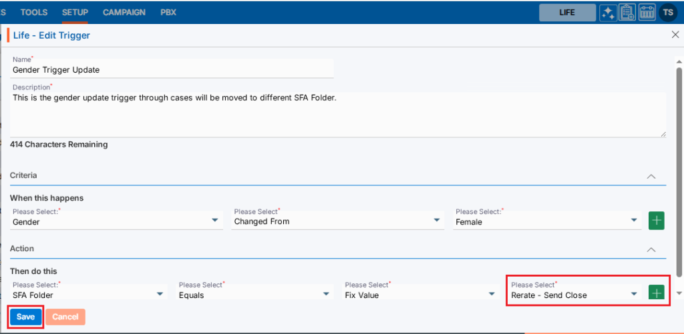
Task: Open the calendar icon in header
Action: click(647, 12)
